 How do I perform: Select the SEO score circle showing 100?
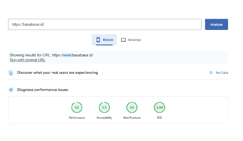coord(159,108)
